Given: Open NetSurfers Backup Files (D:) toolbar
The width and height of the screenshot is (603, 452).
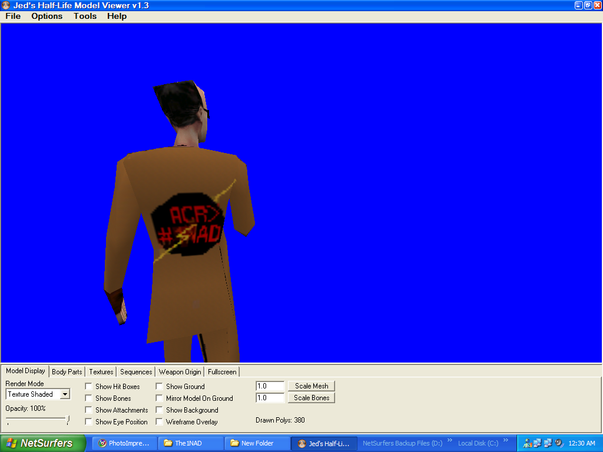Looking at the screenshot, I should (x=402, y=443).
